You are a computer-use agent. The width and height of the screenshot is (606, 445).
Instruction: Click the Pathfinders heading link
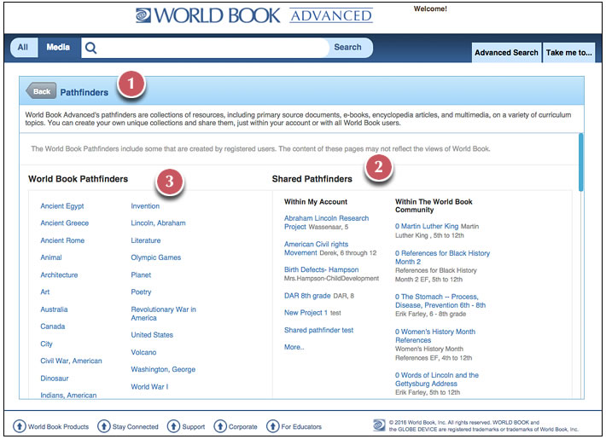pos(84,92)
